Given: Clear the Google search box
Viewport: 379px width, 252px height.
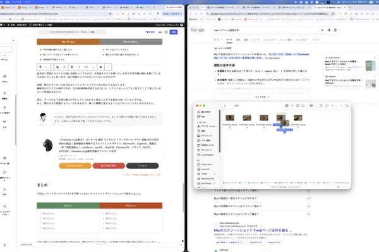Looking at the screenshot, I should coord(322,30).
